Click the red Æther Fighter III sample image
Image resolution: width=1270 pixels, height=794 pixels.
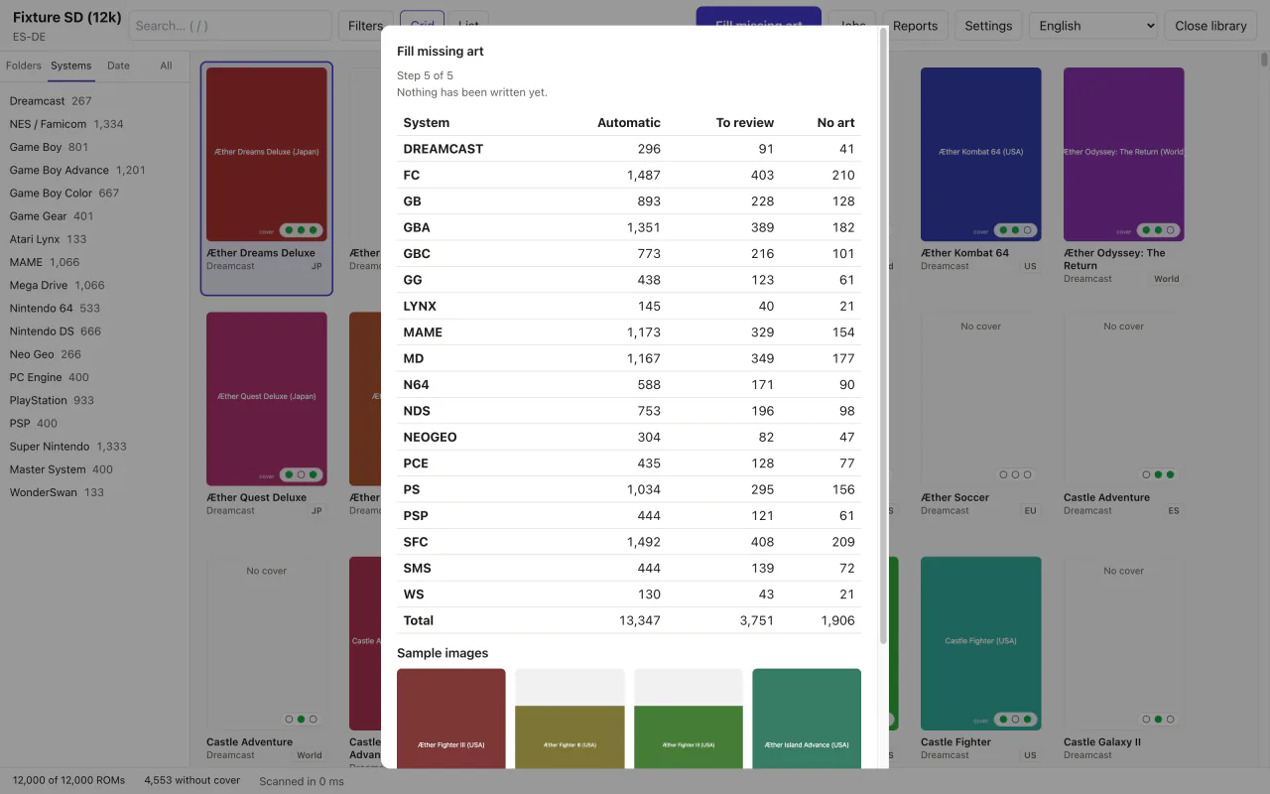(451, 719)
